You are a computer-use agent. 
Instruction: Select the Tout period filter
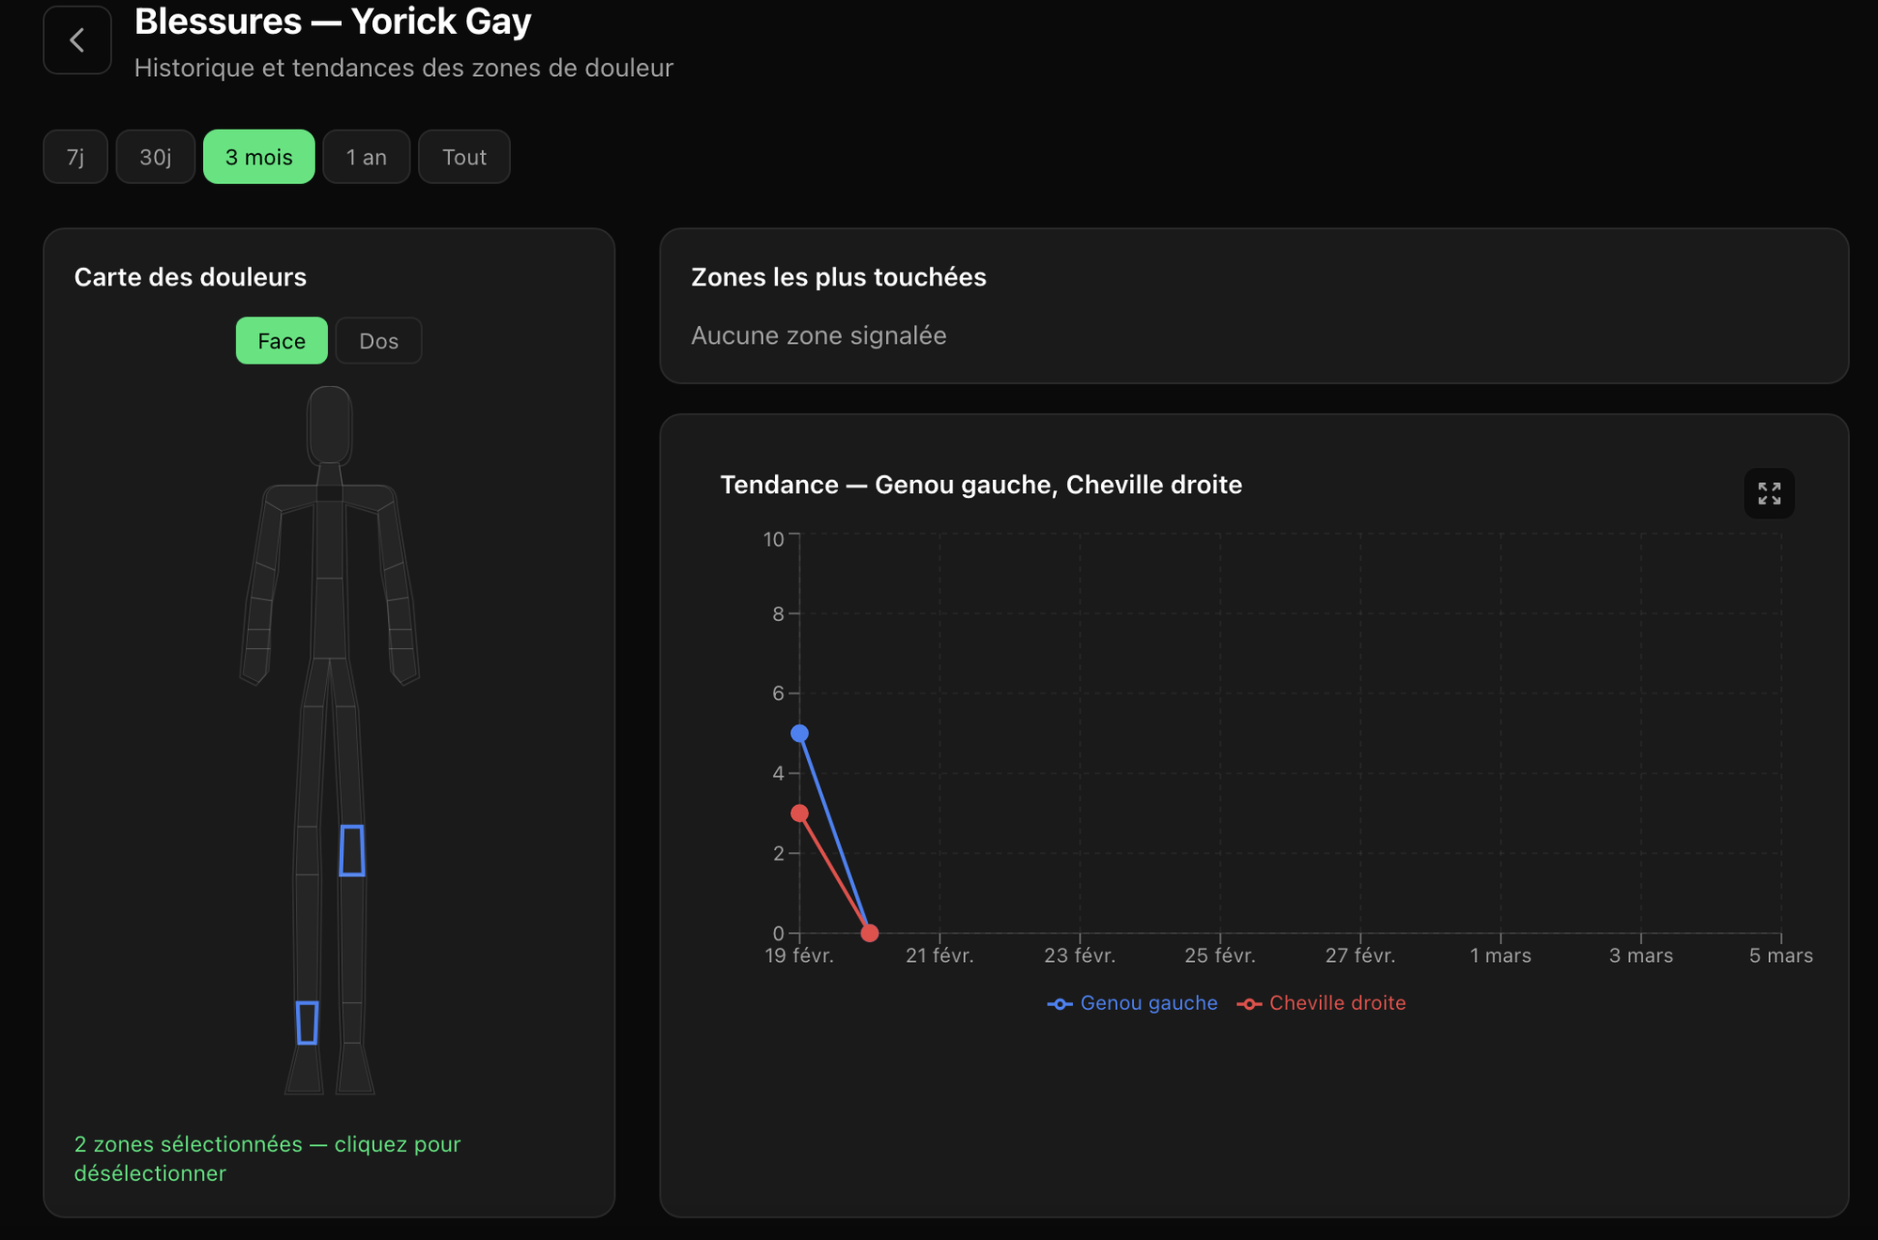(x=463, y=156)
